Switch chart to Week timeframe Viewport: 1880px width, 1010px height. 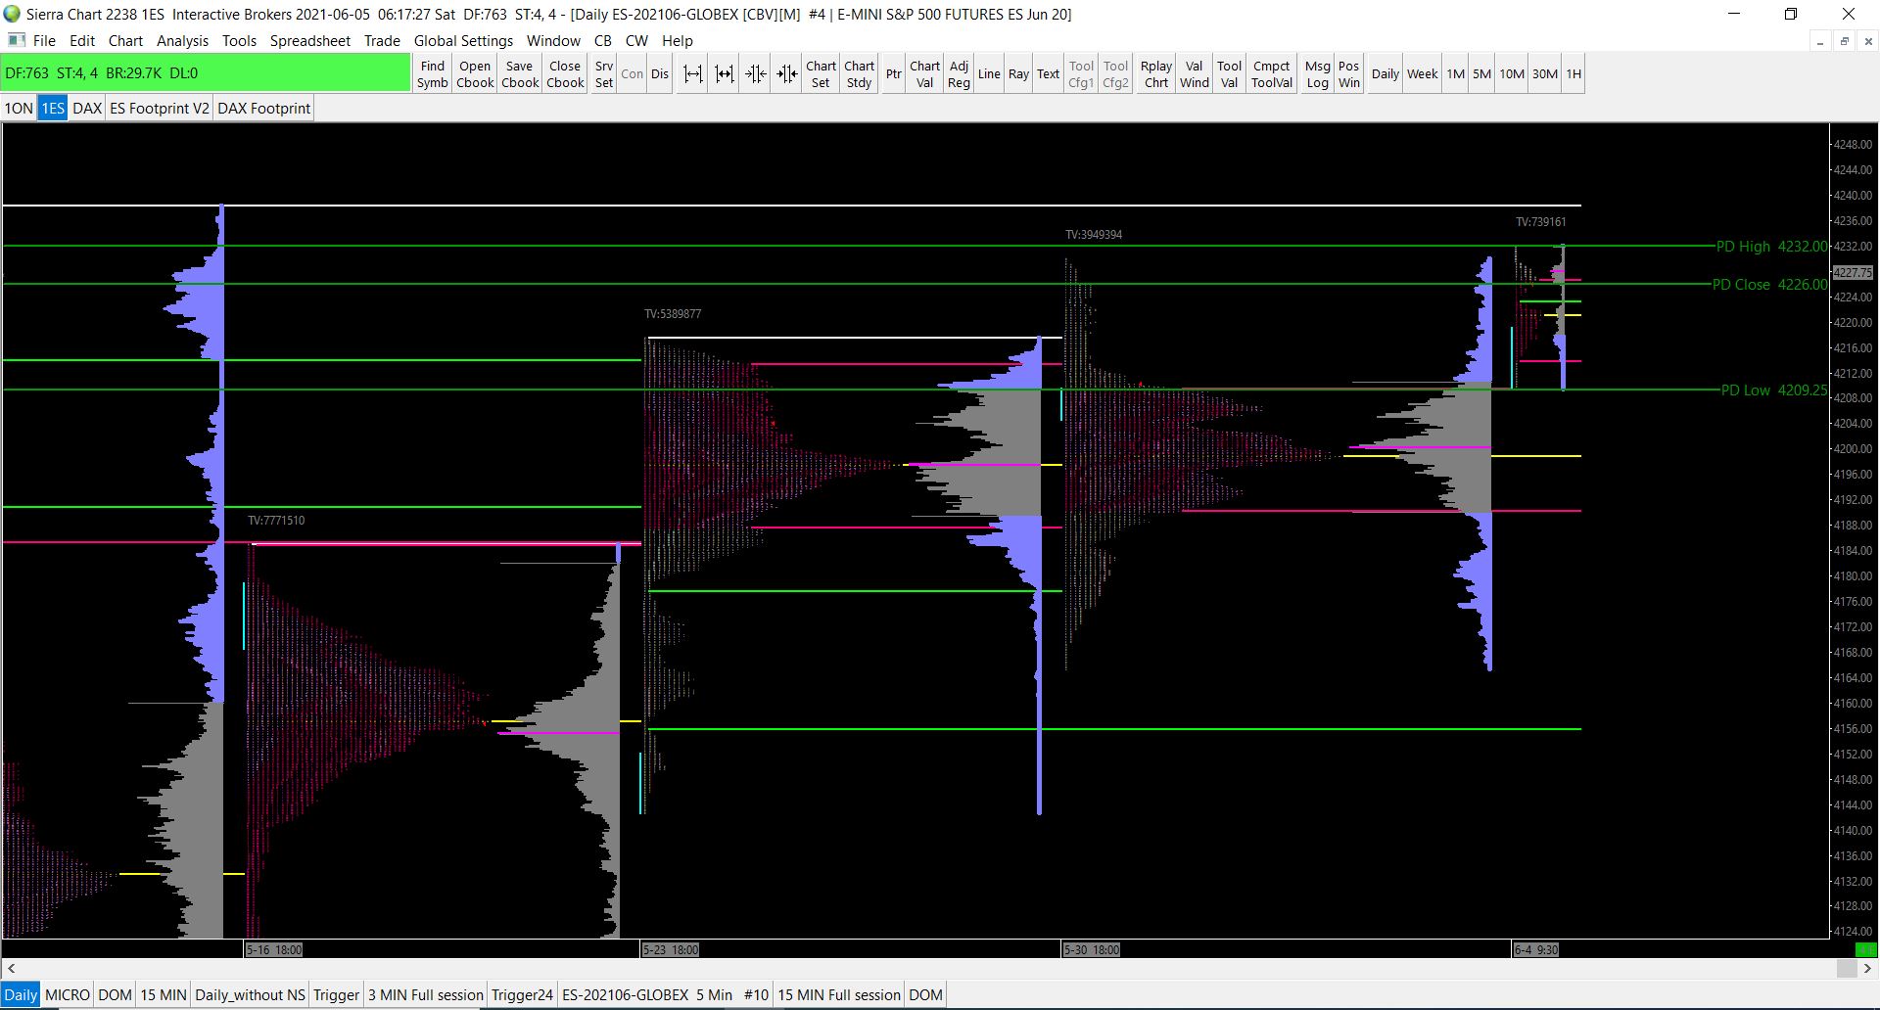click(1423, 74)
